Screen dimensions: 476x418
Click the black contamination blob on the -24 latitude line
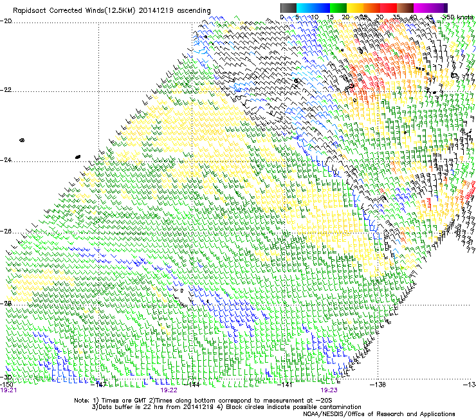pos(78,157)
